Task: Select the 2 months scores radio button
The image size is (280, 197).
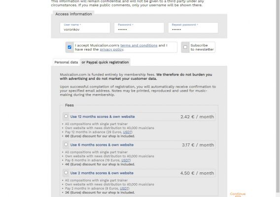Action: pos(66,172)
